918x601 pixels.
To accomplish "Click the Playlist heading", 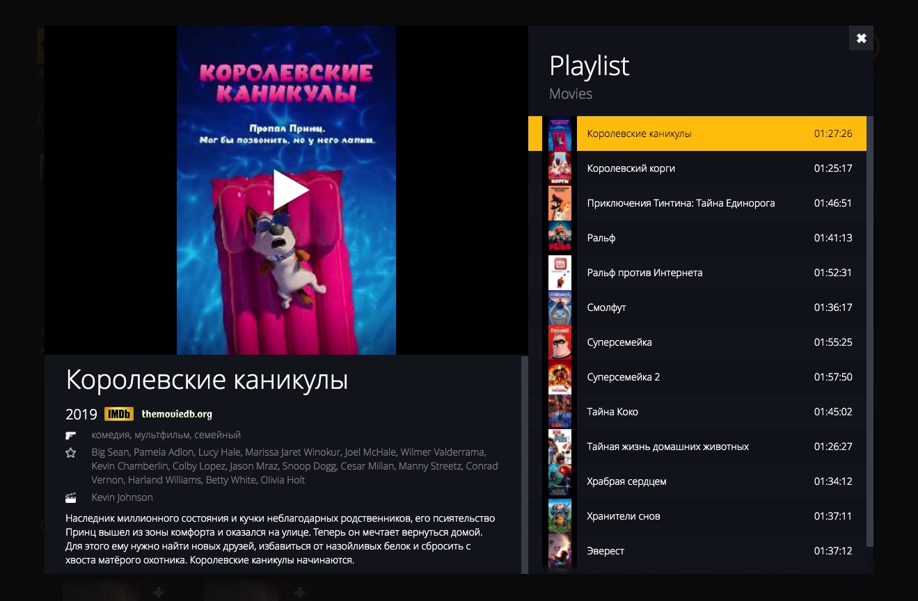I will (589, 67).
